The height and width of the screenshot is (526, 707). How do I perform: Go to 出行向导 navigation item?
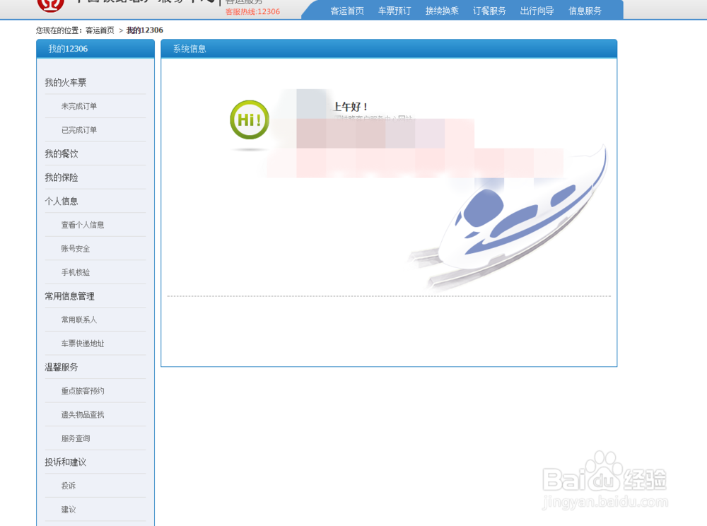pyautogui.click(x=537, y=11)
